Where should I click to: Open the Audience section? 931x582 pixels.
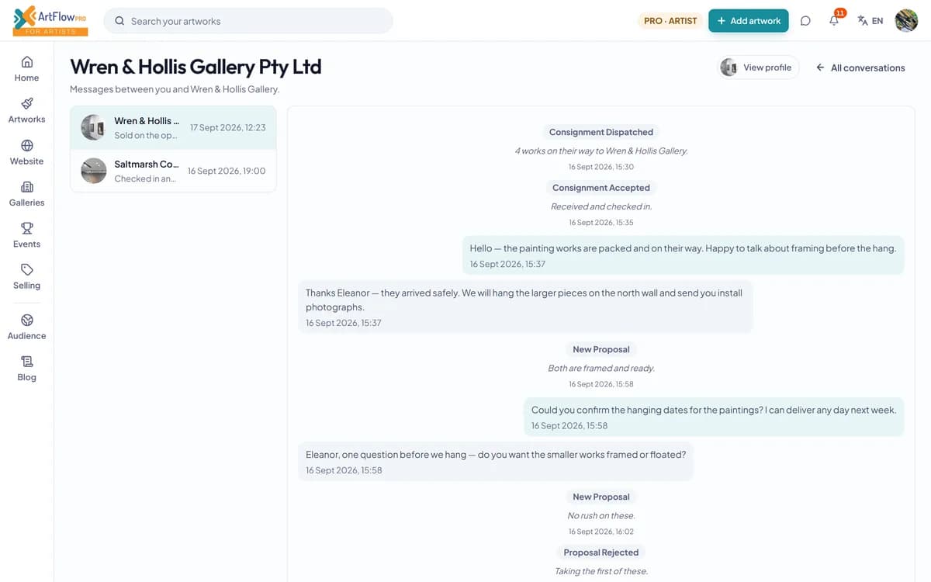click(x=26, y=327)
